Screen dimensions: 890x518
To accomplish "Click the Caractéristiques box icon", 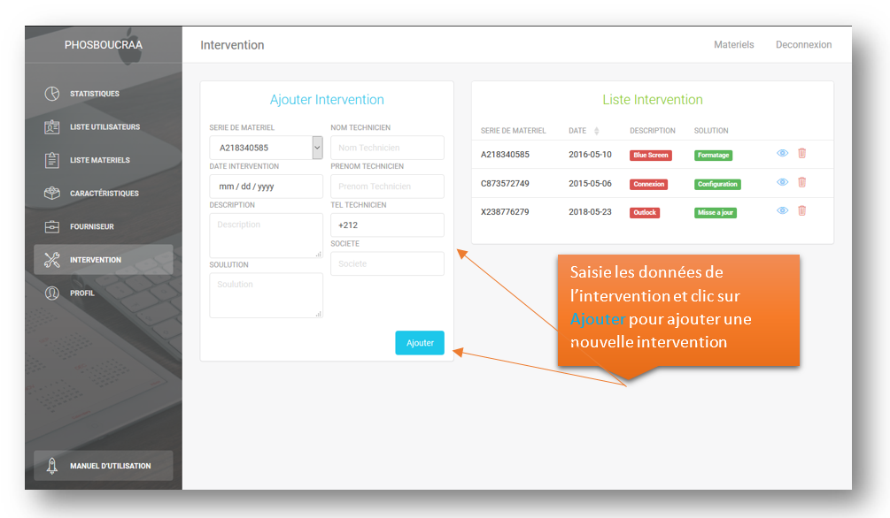I will [x=52, y=194].
